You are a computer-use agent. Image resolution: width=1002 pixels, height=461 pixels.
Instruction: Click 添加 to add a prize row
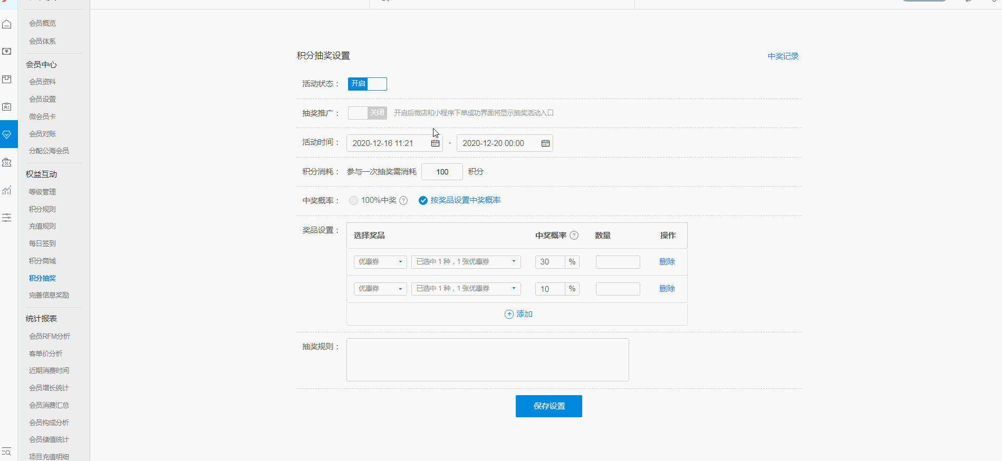coord(518,314)
